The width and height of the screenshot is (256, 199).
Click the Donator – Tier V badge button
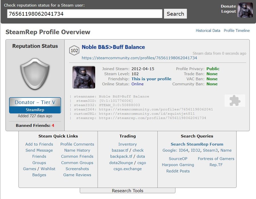[x=35, y=105]
